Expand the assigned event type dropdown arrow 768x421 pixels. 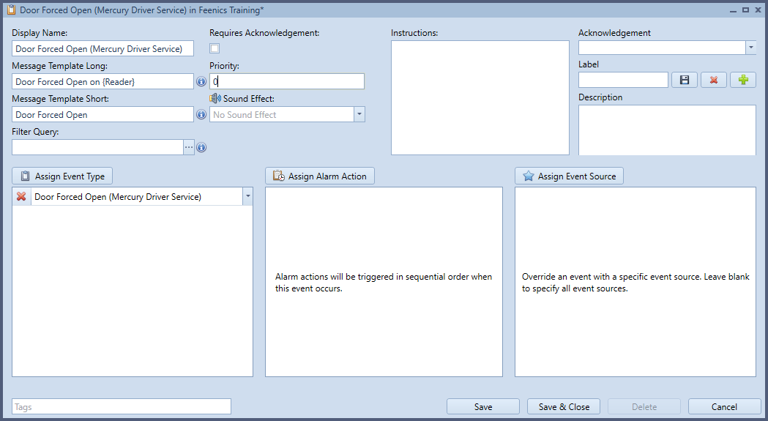point(248,196)
